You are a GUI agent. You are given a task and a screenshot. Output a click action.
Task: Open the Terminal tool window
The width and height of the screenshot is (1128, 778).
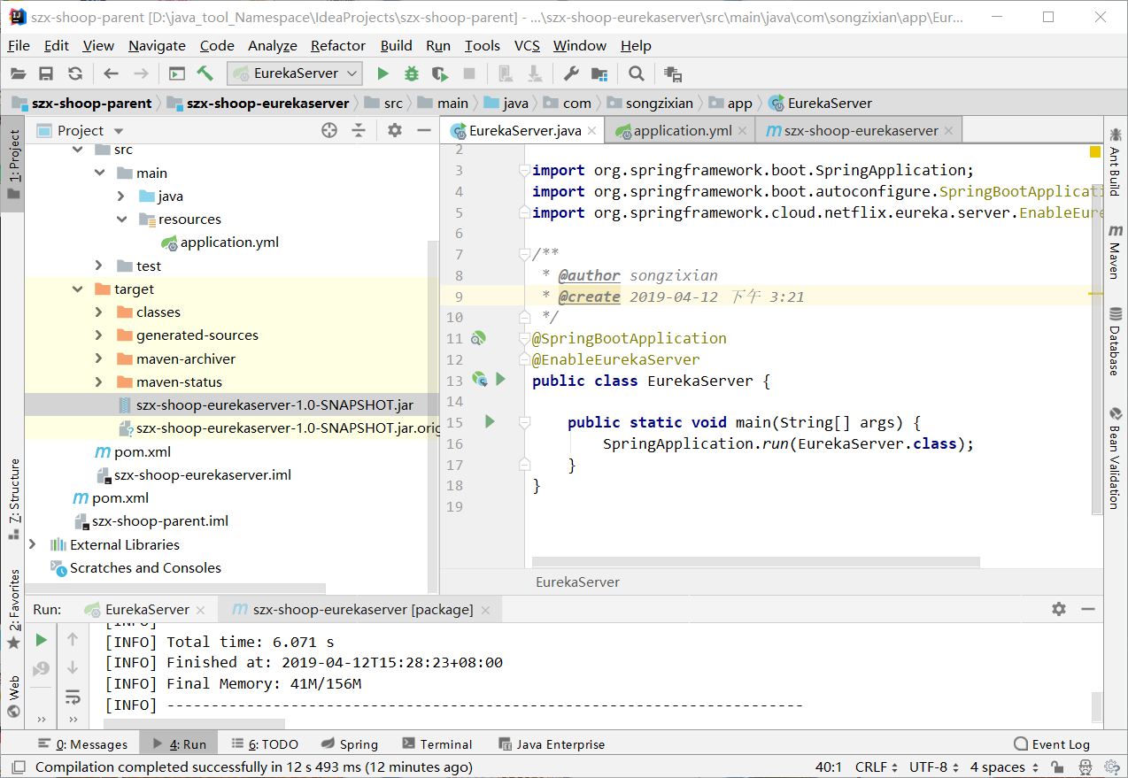pos(437,744)
